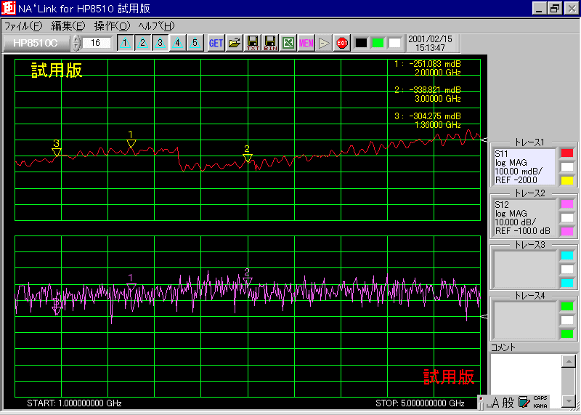The image size is (581, 415).
Task: Click the START: 1.000000000 GHz label
Action: (75, 403)
